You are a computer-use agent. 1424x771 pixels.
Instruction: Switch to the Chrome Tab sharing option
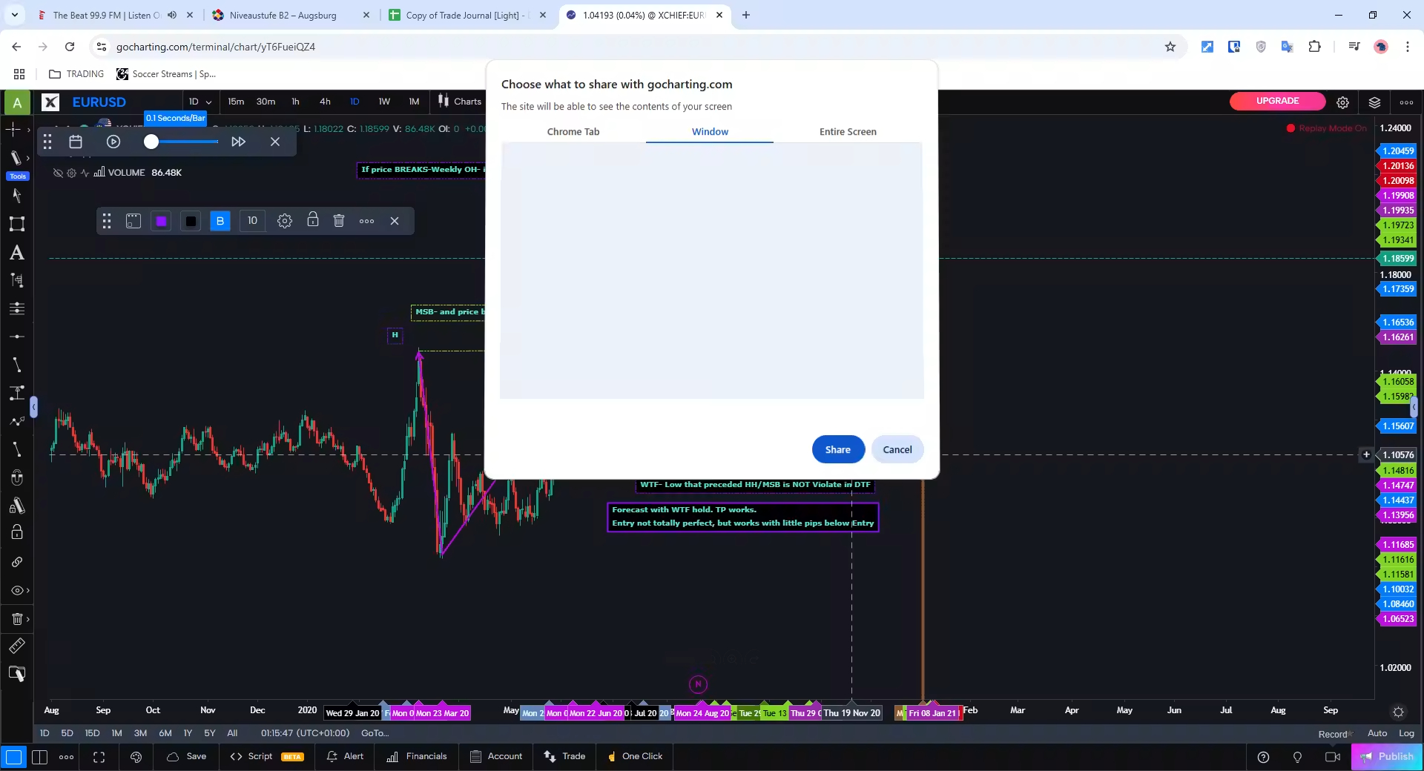(x=573, y=131)
